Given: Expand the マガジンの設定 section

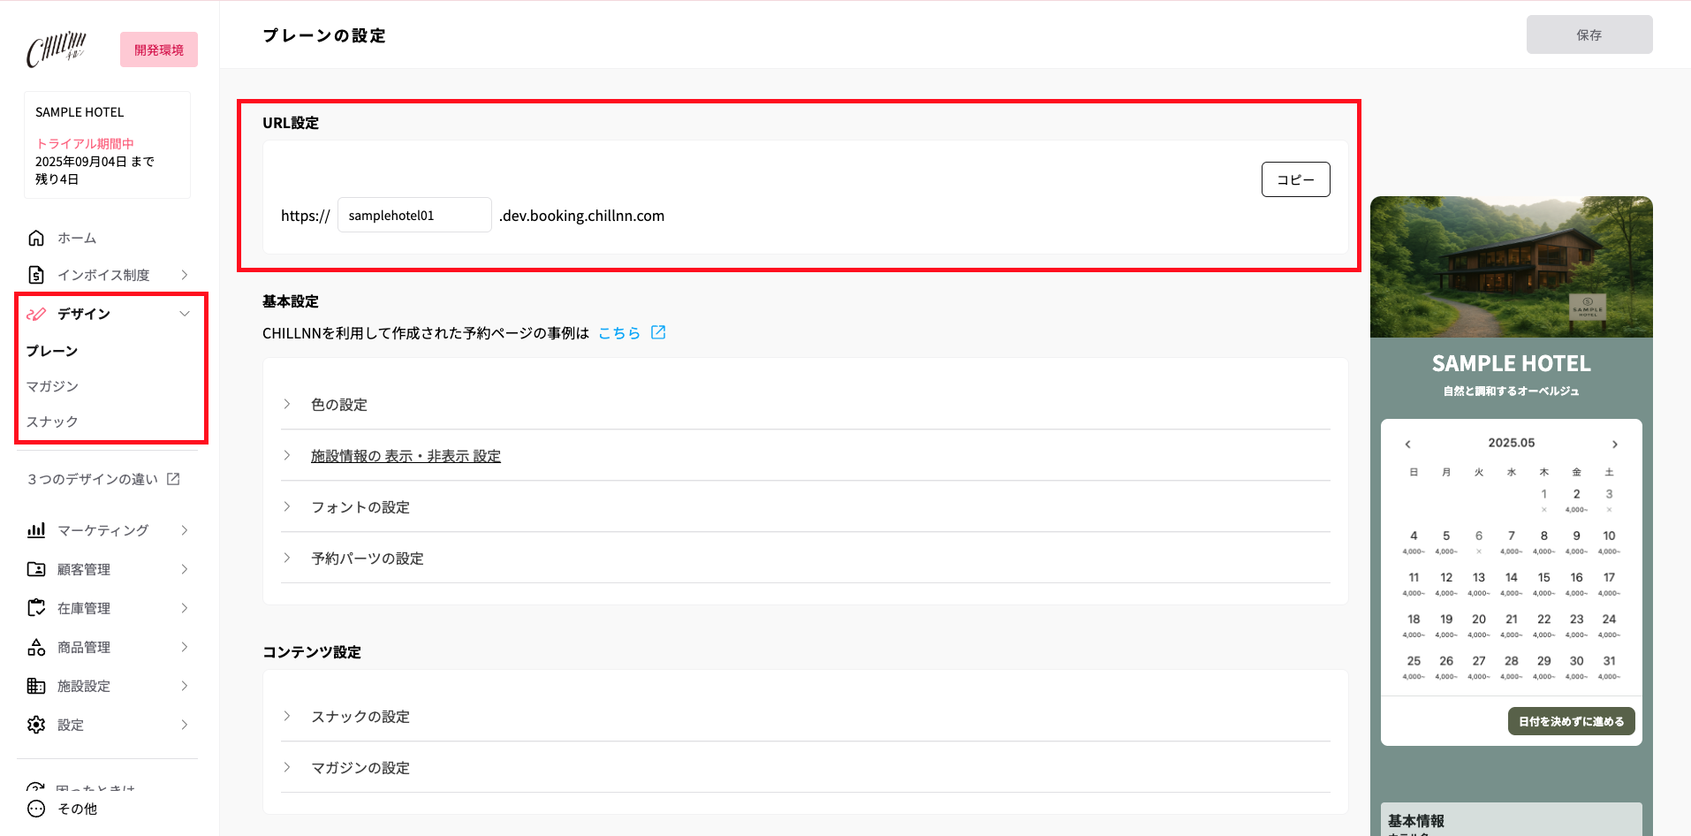Looking at the screenshot, I should [x=805, y=768].
